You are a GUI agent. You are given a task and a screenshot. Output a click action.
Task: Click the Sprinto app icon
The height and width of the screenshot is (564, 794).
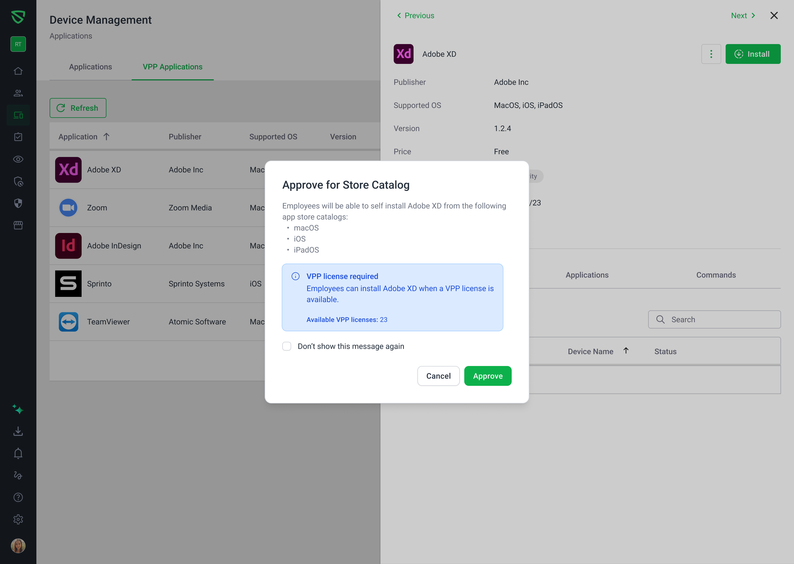(68, 284)
